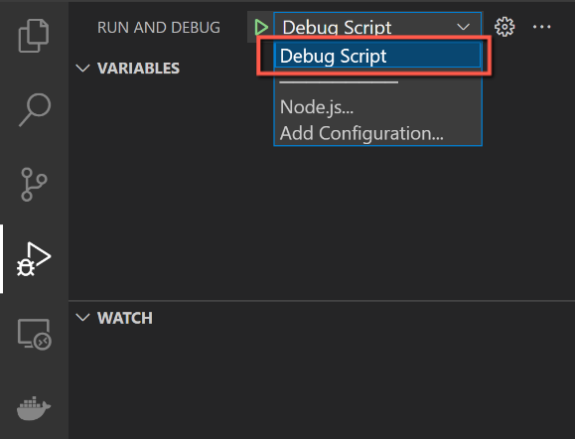Open the Docker whale icon

click(x=34, y=408)
